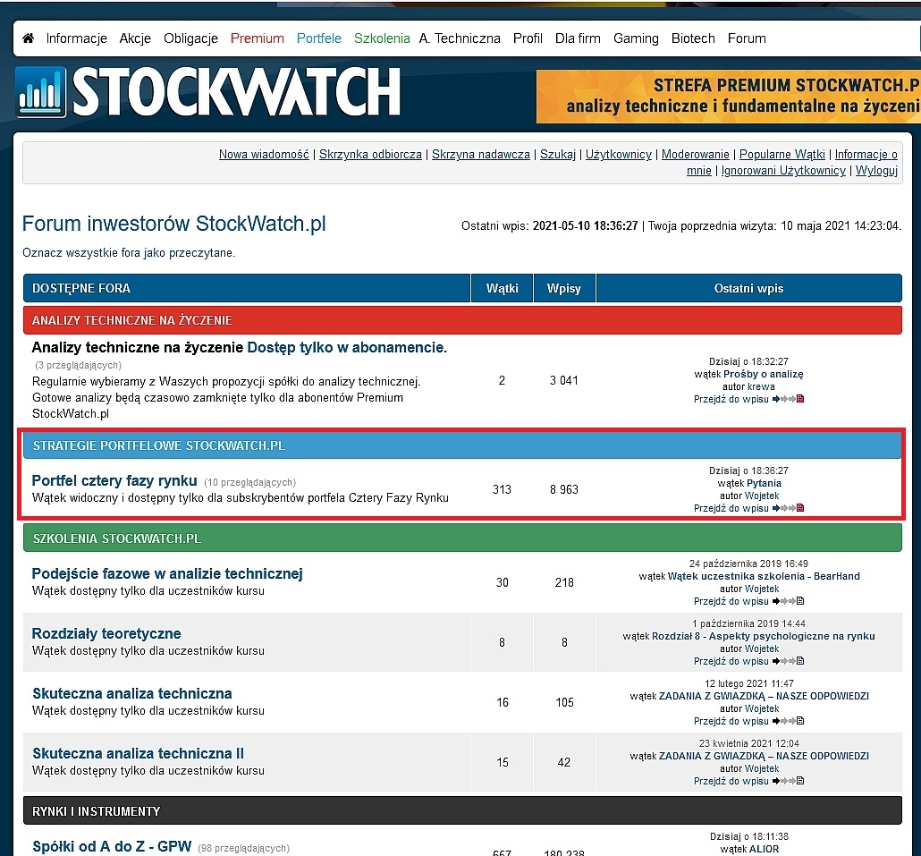Click Strategie portfelowe StockWatch.pl header
921x856 pixels.
click(x=462, y=445)
